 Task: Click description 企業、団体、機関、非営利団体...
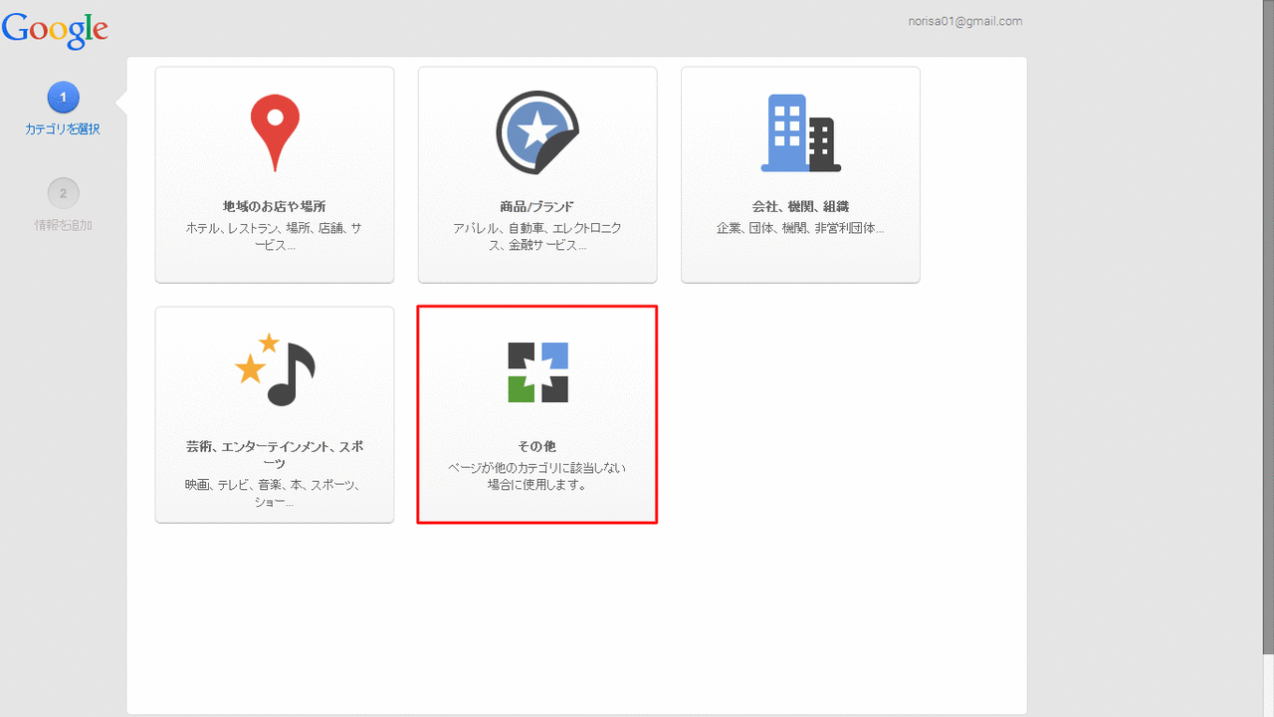click(800, 229)
